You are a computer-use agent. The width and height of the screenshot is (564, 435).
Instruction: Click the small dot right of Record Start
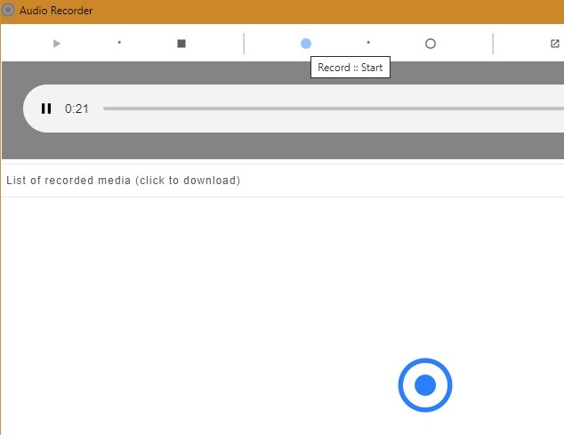[368, 43]
